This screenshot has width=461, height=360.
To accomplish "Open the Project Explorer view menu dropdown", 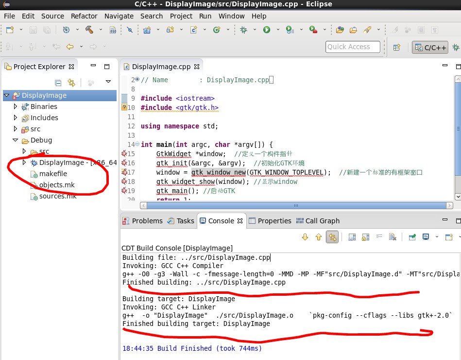I will [108, 82].
